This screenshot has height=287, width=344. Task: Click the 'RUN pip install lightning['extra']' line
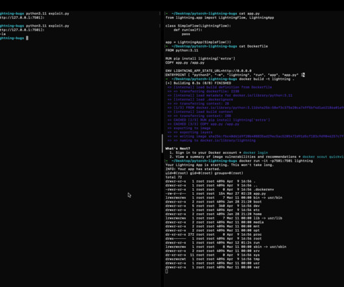[x=201, y=58]
